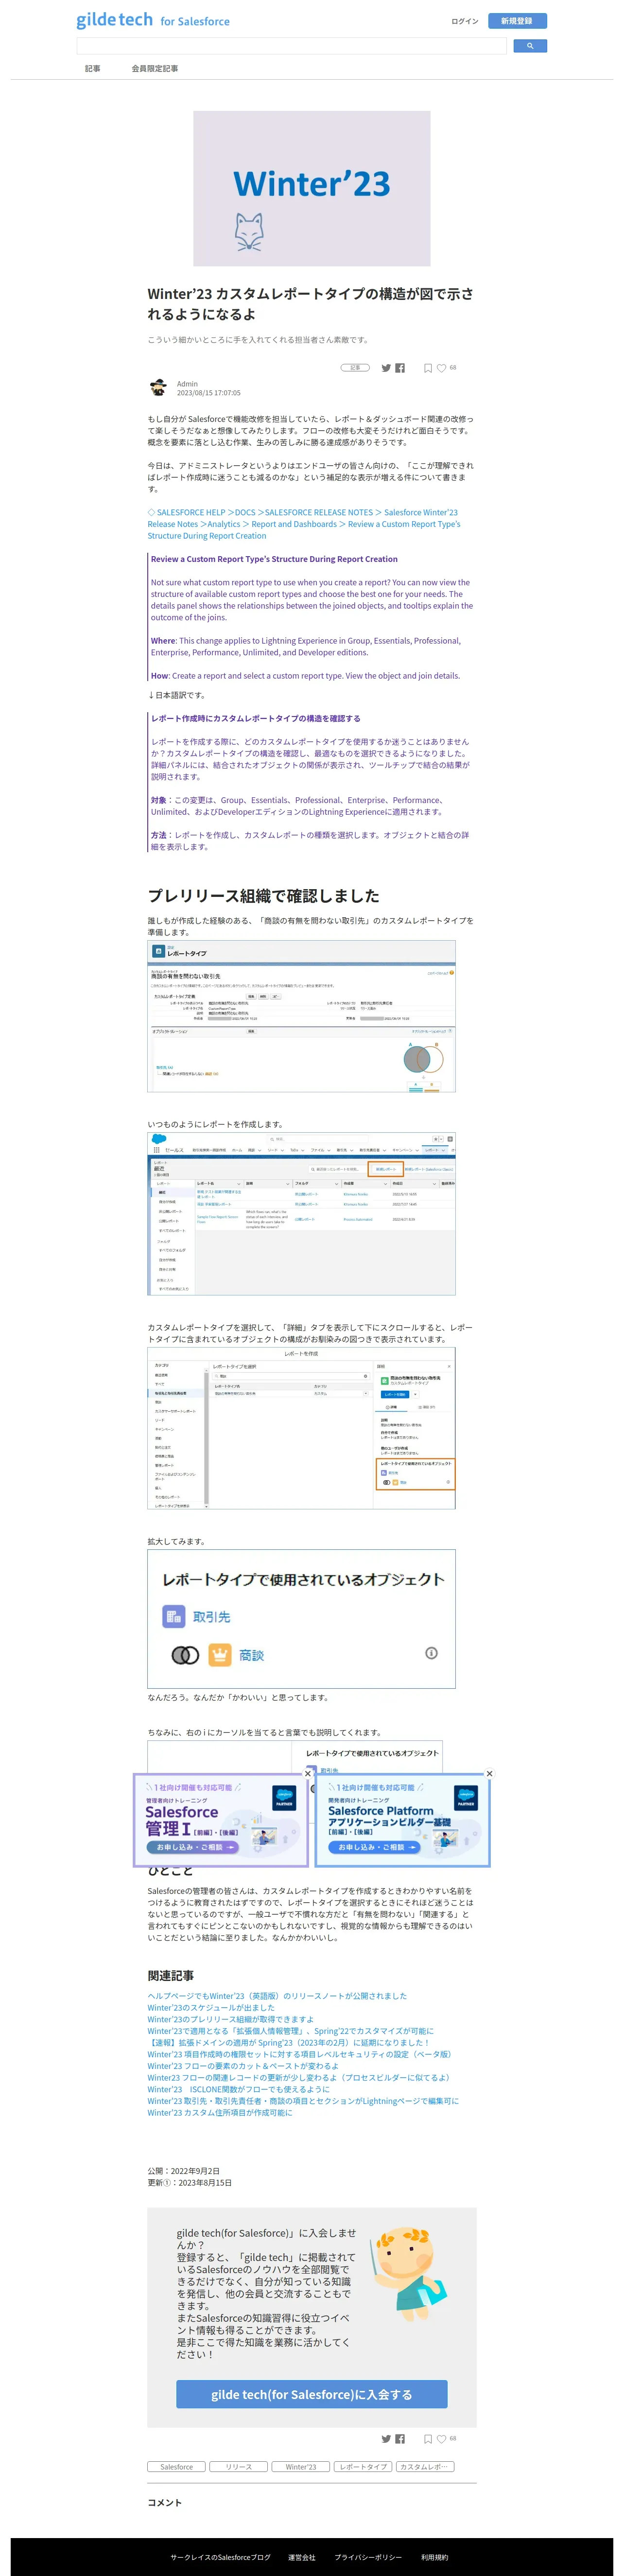Viewport: 624px width, 2576px height.
Task: Open link Winter'23 フローの要素のカット＆ペースト
Action: pos(243,2066)
